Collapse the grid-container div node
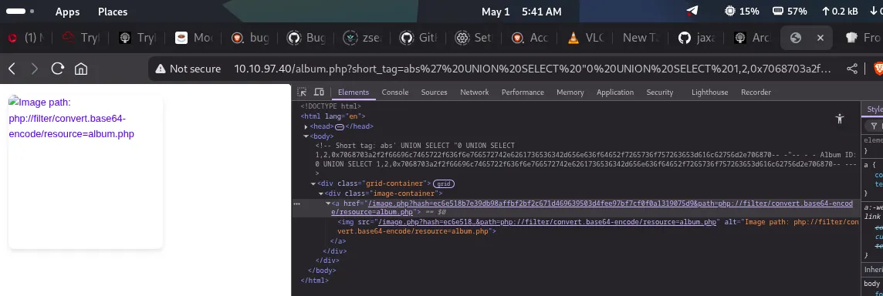Image resolution: width=883 pixels, height=296 pixels. click(x=313, y=183)
